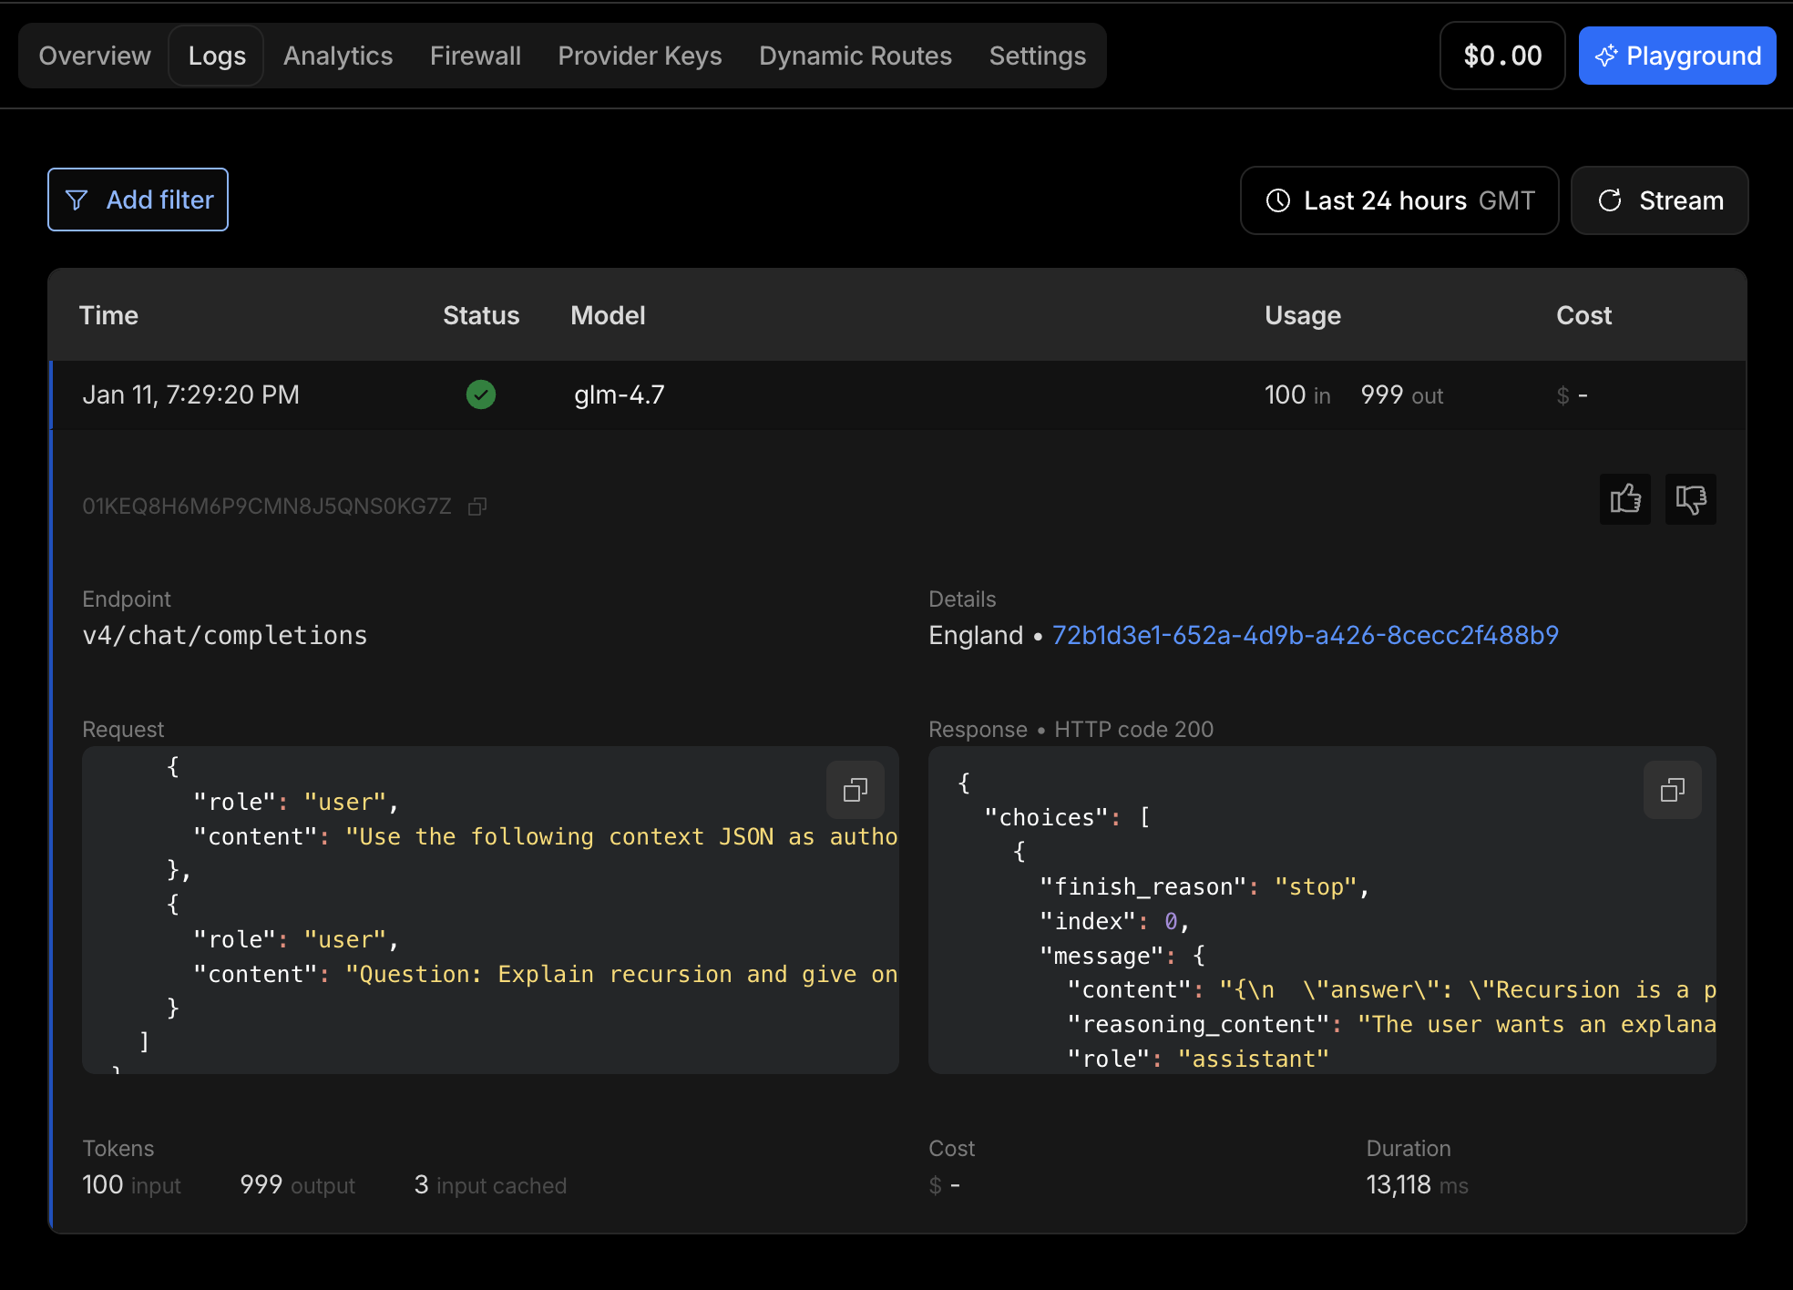
Task: Click the Status column header
Action: (x=481, y=315)
